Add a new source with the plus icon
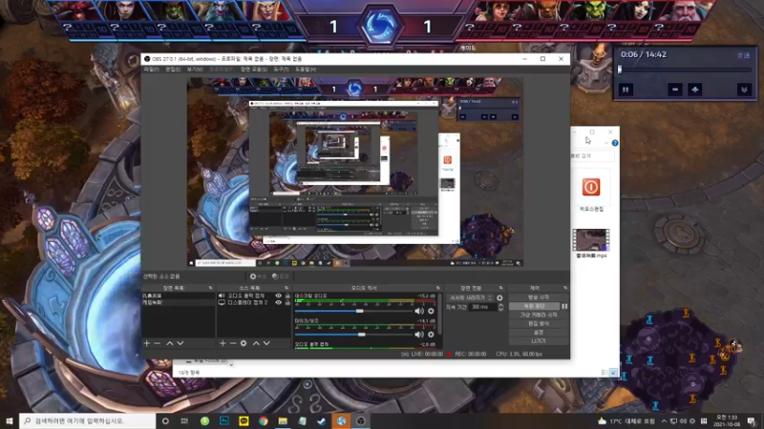The height and width of the screenshot is (429, 764). coord(223,343)
